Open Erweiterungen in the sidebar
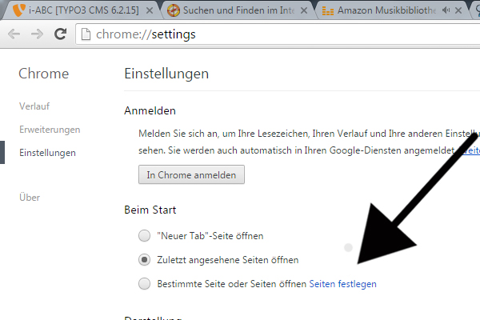The height and width of the screenshot is (320, 480). (50, 129)
